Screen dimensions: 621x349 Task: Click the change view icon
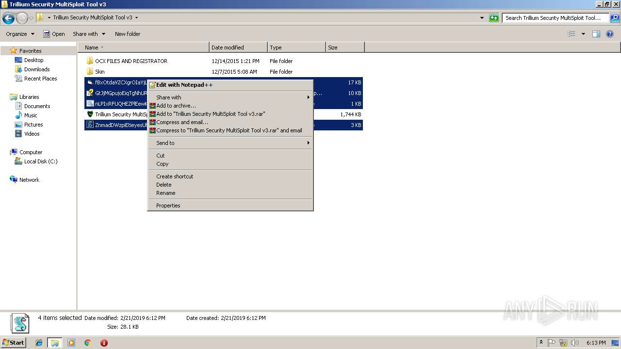pyautogui.click(x=572, y=34)
